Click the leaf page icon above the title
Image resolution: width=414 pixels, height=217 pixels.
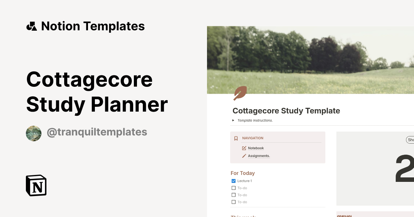[240, 93]
